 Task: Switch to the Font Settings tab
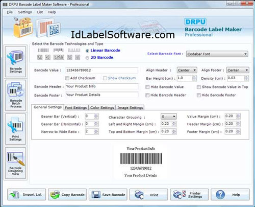click(x=76, y=108)
